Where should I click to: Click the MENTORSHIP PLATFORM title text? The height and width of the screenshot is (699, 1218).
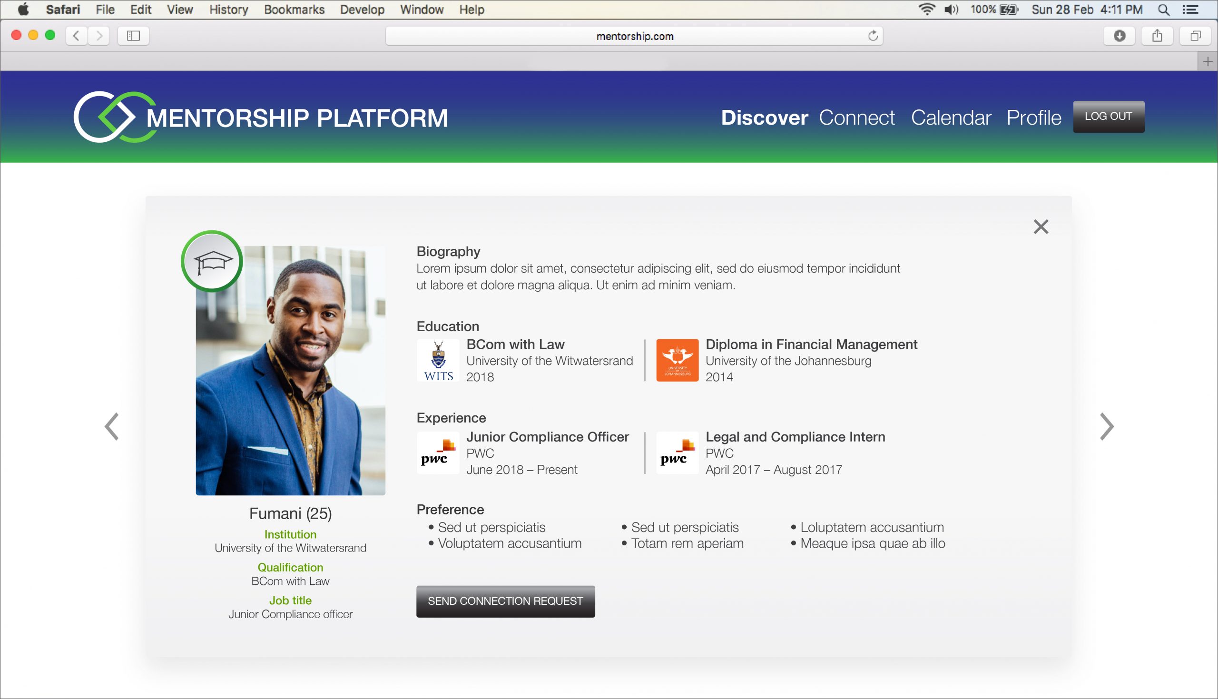tap(296, 118)
